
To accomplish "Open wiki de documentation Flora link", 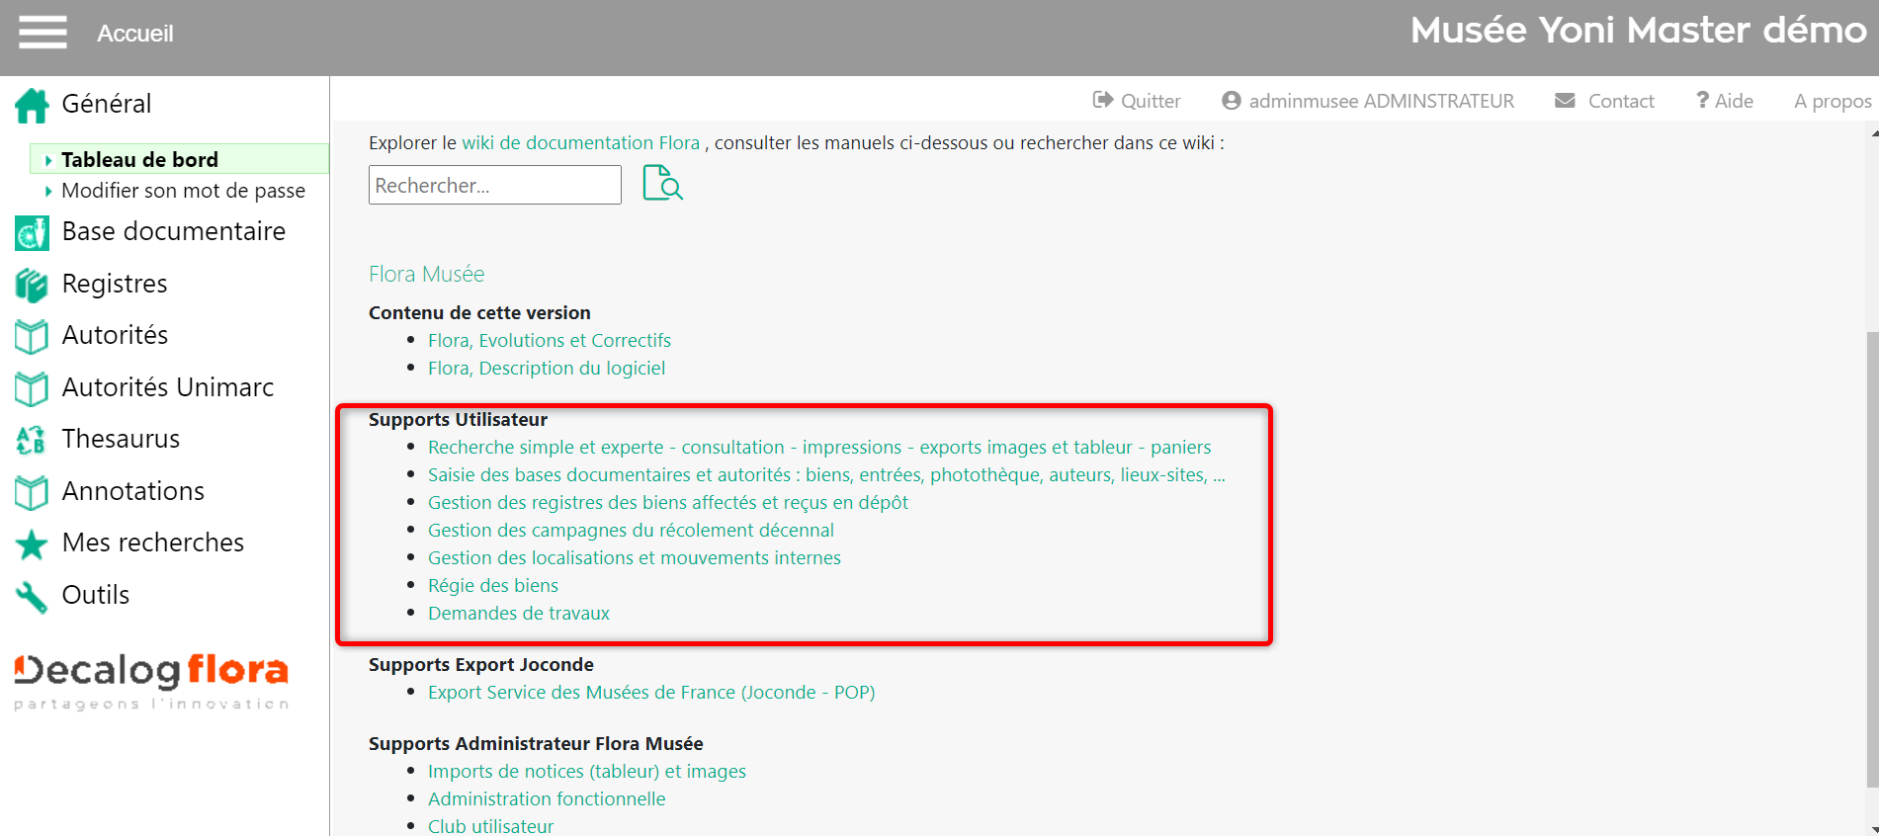I will click(x=581, y=142).
